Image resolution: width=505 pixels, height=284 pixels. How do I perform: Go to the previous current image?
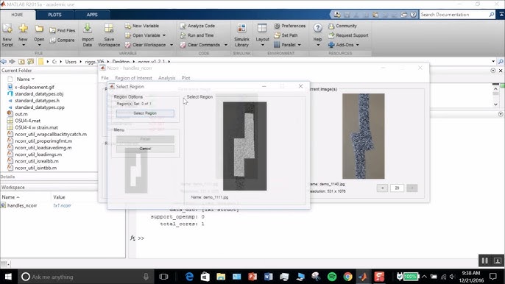pos(382,188)
